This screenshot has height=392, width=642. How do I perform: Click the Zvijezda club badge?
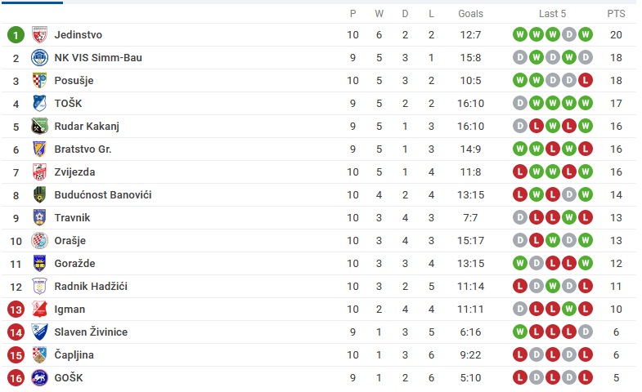(x=40, y=172)
